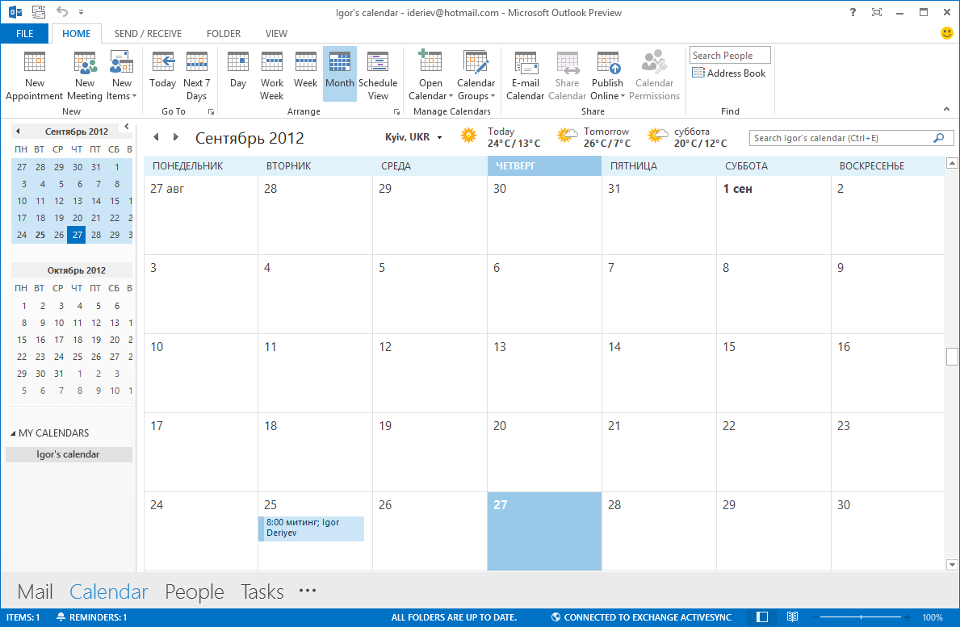960x627 pixels.
Task: Collapse MY CALENDARS group
Action: [x=13, y=433]
